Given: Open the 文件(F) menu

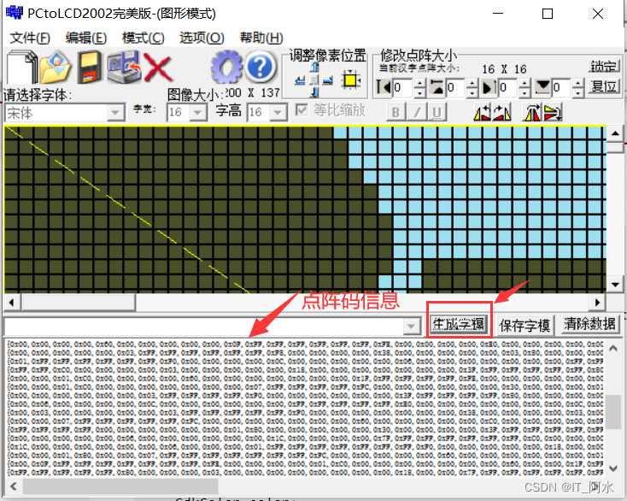Looking at the screenshot, I should (30, 38).
